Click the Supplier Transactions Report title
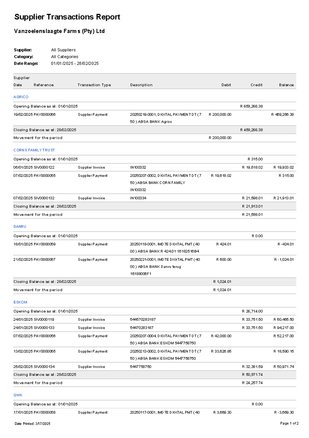309x438 pixels. tap(67, 17)
